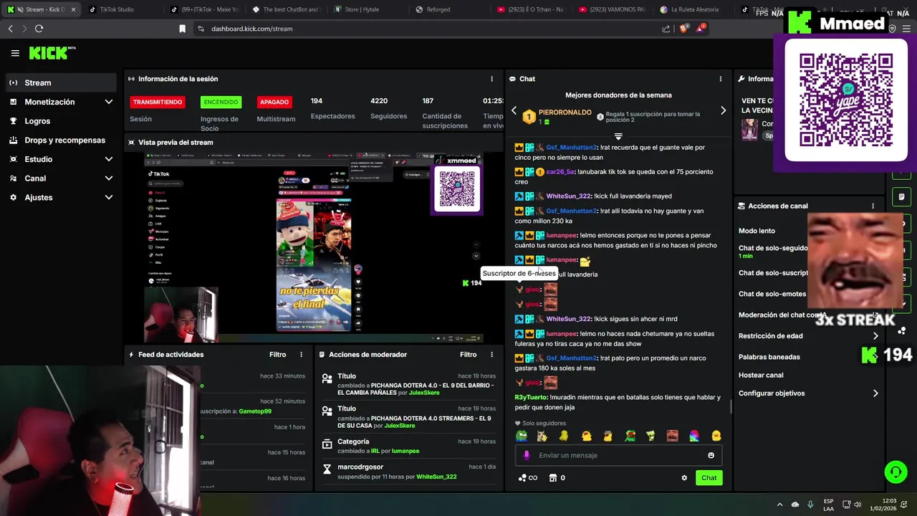
Task: Click the green headset support button
Action: (x=896, y=472)
